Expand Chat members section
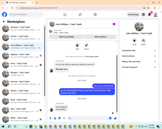Image resolution: width=162 pixels, height=129 pixels. [139, 56]
